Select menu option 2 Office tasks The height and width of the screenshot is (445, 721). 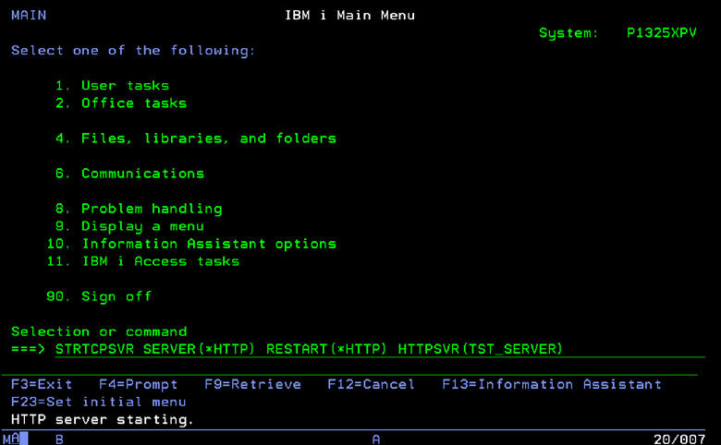pos(121,103)
